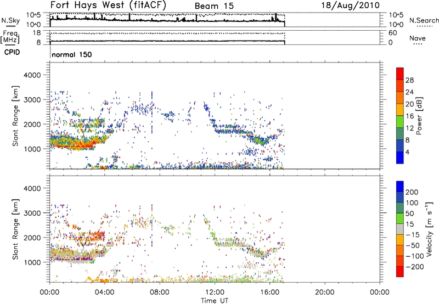This screenshot has height=304, width=439.
Task: Click the 'Power [dB]' colorbar label
Action: pos(419,116)
